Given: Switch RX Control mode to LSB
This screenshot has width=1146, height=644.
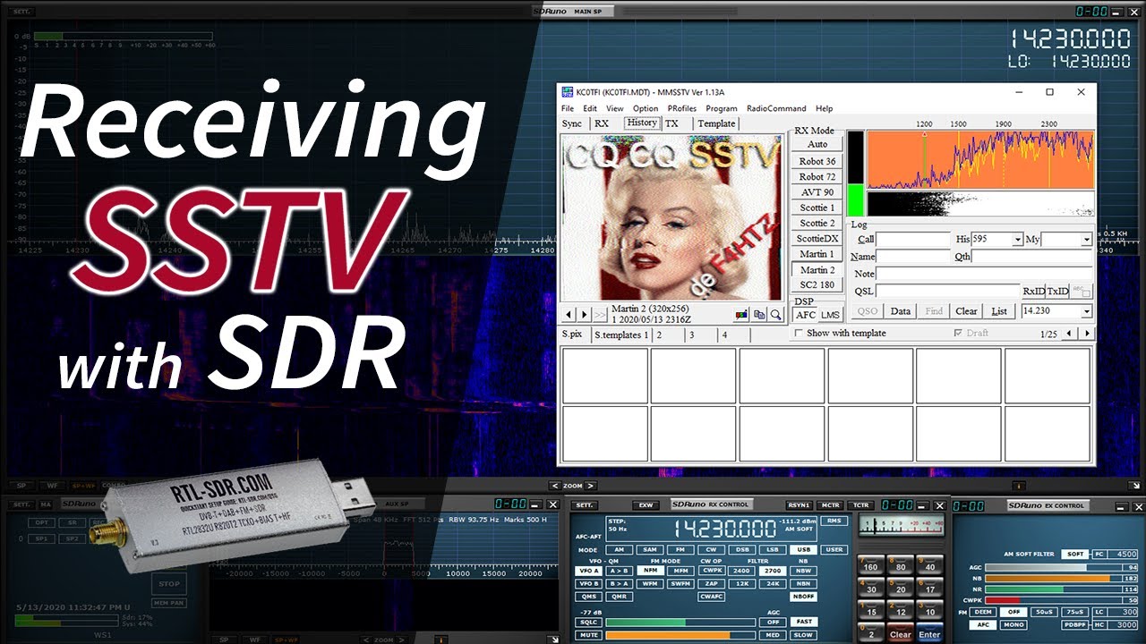Looking at the screenshot, I should 773,550.
